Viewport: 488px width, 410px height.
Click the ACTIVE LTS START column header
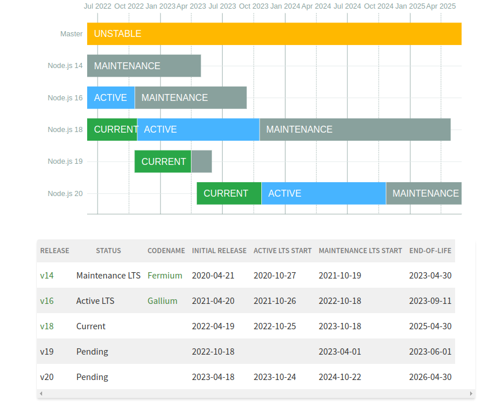pyautogui.click(x=283, y=251)
